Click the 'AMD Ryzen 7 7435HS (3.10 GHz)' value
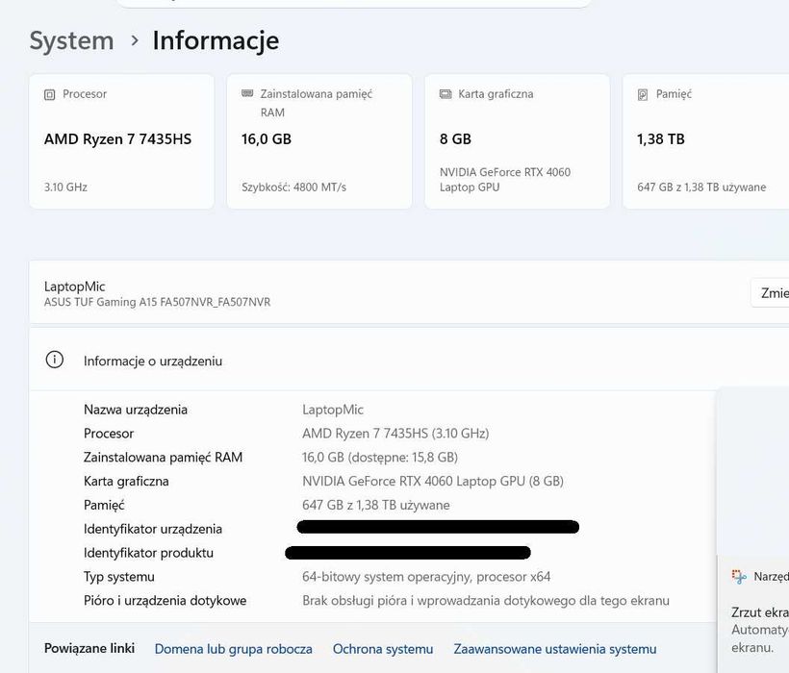This screenshot has height=673, width=789. 395,434
